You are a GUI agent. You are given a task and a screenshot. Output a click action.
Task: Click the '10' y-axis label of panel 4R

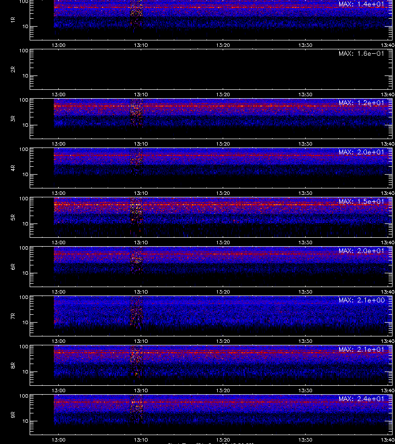coord(25,175)
